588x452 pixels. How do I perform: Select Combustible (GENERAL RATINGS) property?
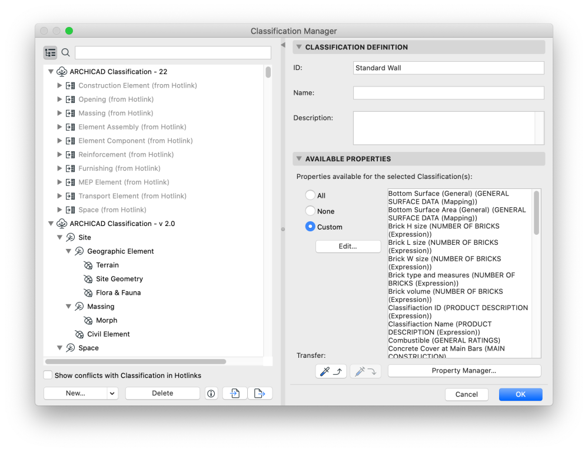(444, 340)
